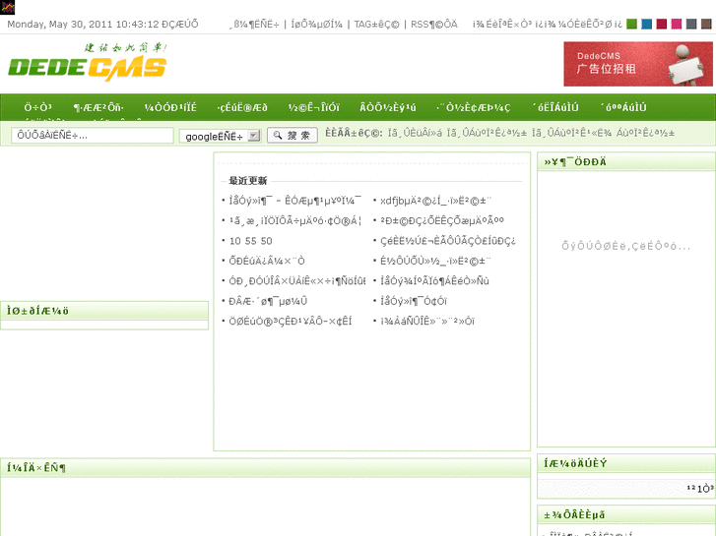Select the brown theme color swatch
This screenshot has width=716, height=536.
[706, 24]
